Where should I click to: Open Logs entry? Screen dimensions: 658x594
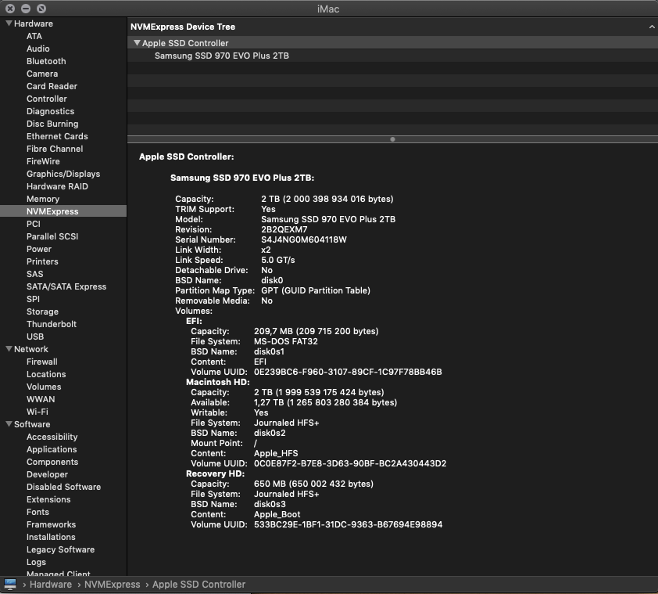coord(36,562)
